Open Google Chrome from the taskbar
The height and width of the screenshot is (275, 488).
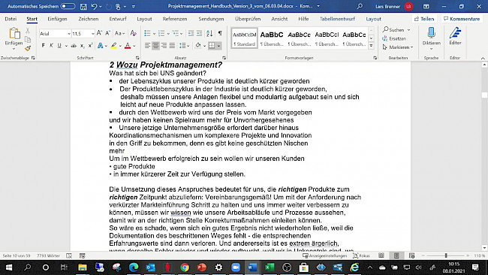tap(185, 267)
